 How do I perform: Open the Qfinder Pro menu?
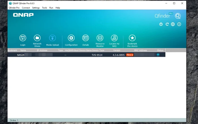(14, 8)
